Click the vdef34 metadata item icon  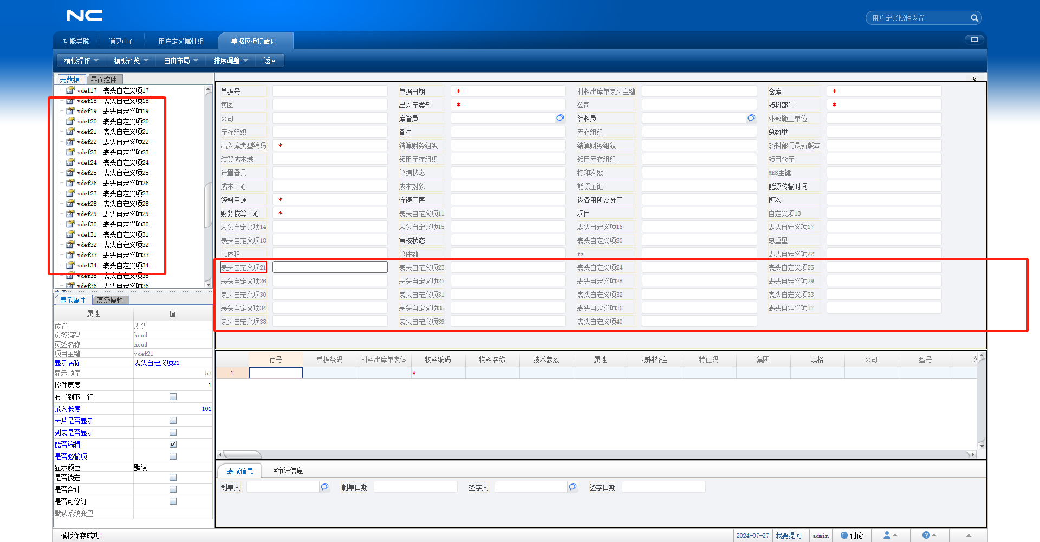pyautogui.click(x=70, y=265)
